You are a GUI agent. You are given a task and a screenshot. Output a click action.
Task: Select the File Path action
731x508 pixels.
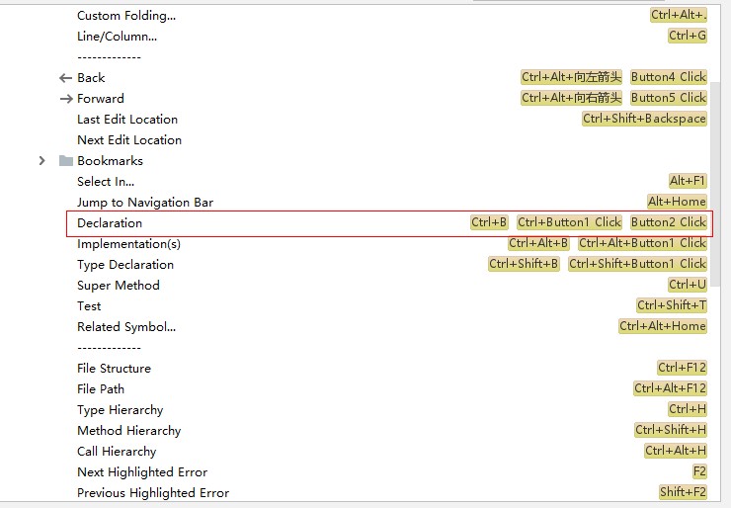[101, 389]
